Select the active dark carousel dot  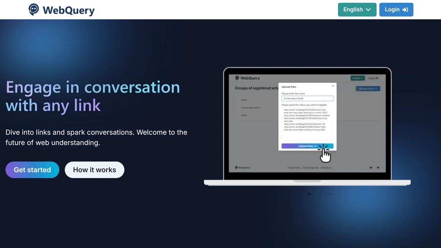(309, 194)
